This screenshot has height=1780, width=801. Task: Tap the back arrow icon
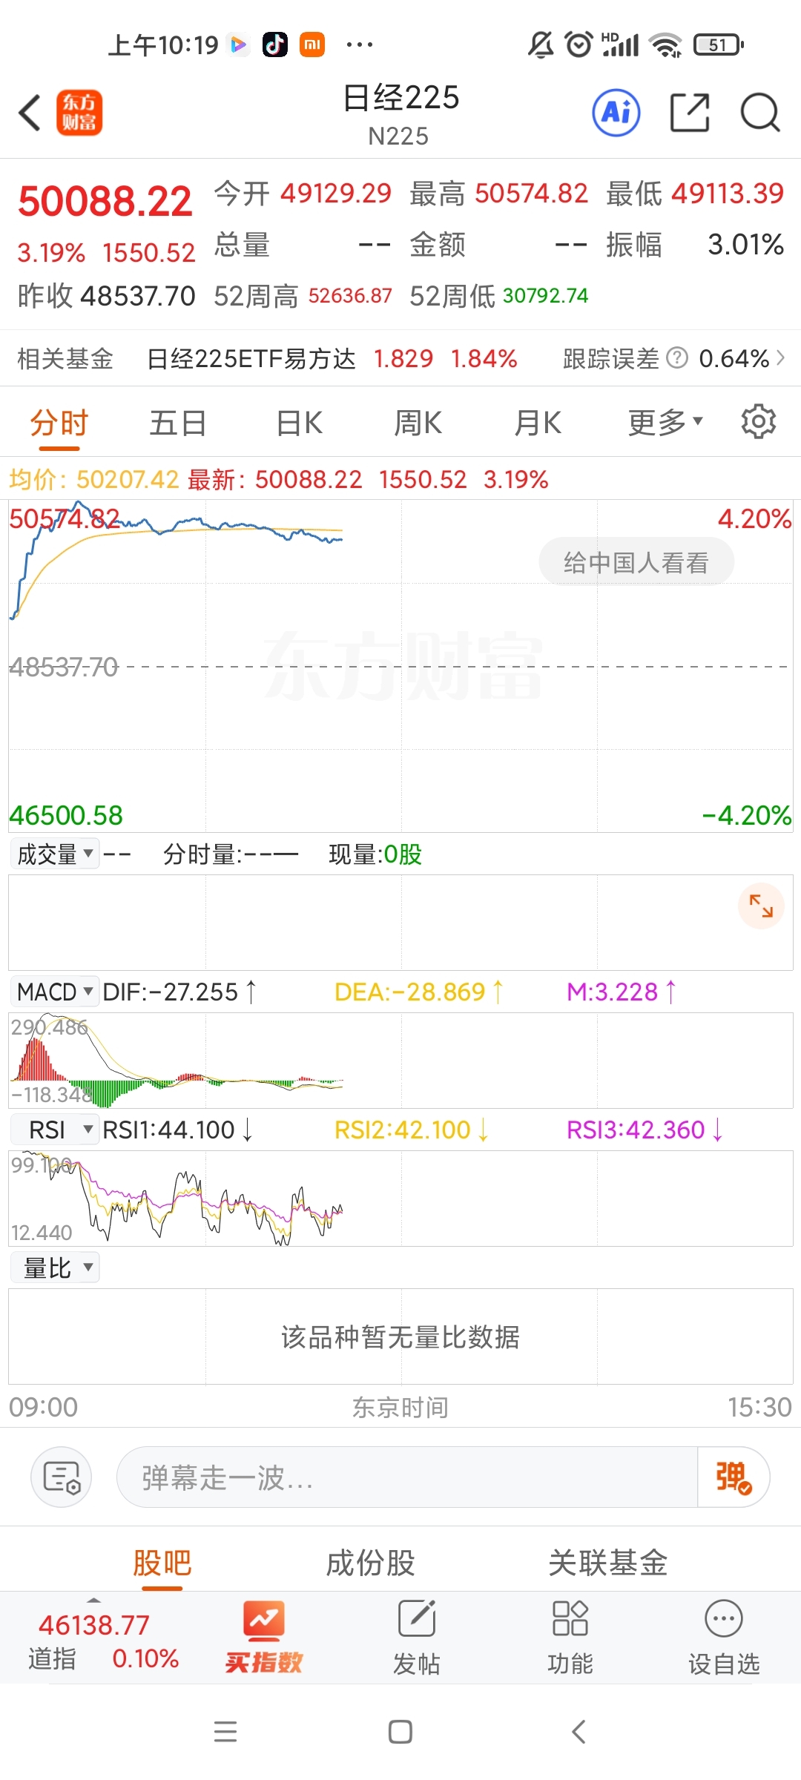tap(30, 113)
